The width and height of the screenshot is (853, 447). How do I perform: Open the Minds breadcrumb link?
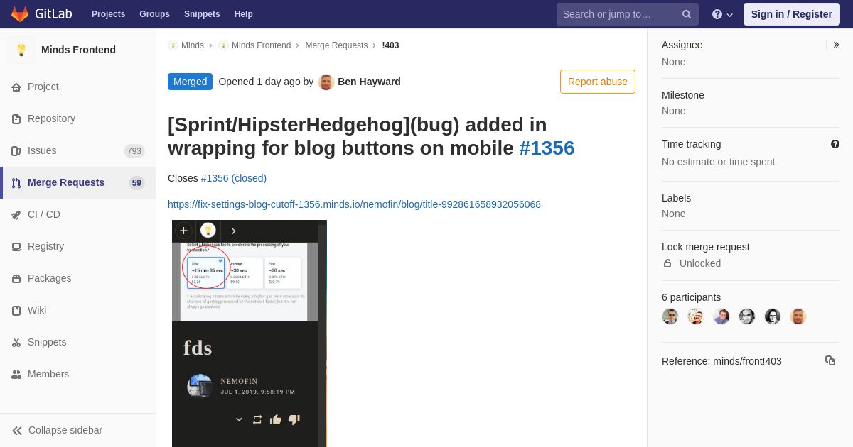[186, 45]
